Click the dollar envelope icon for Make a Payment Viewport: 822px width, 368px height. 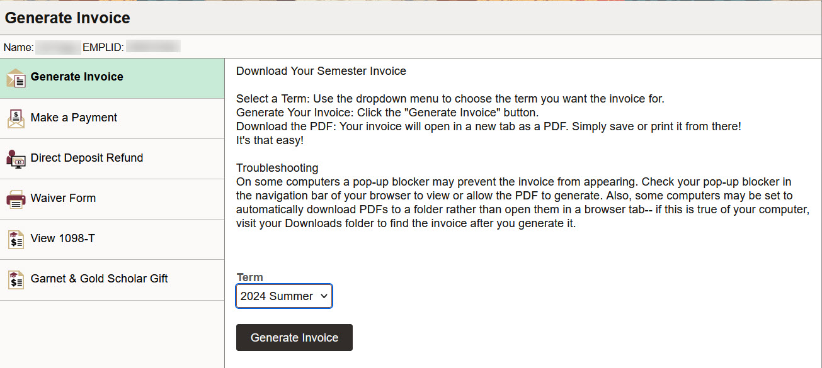click(16, 118)
